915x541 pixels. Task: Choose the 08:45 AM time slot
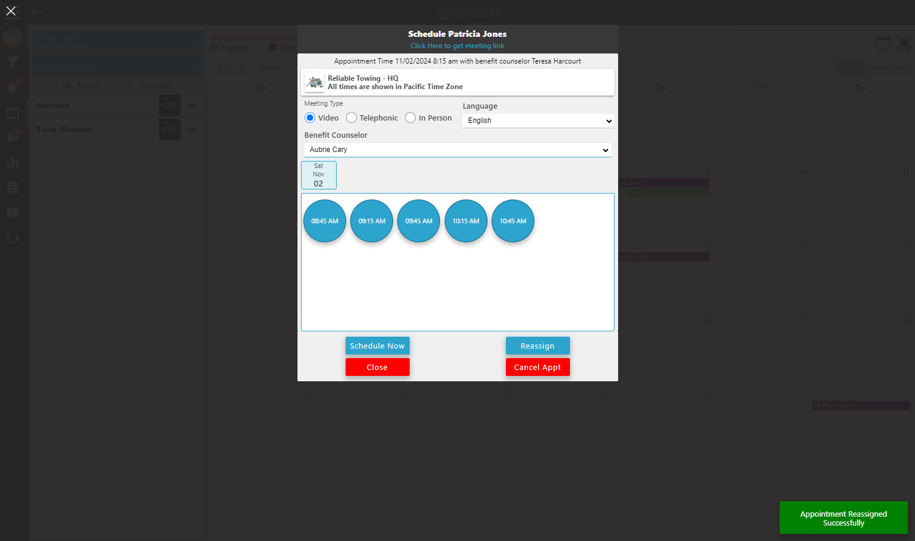(x=325, y=221)
